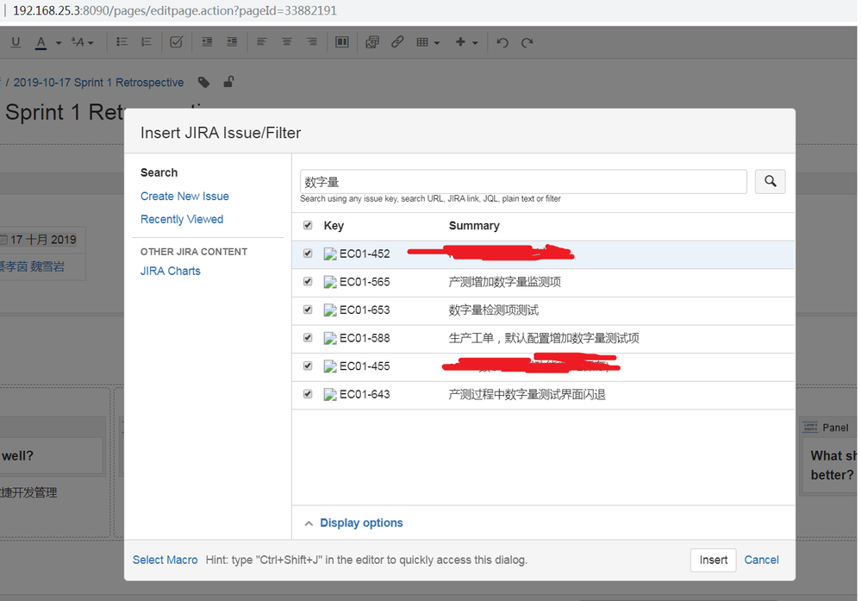Viewport: 861px width, 601px height.
Task: Click summary 产测过程中数字量测试界面闪退
Action: point(527,394)
